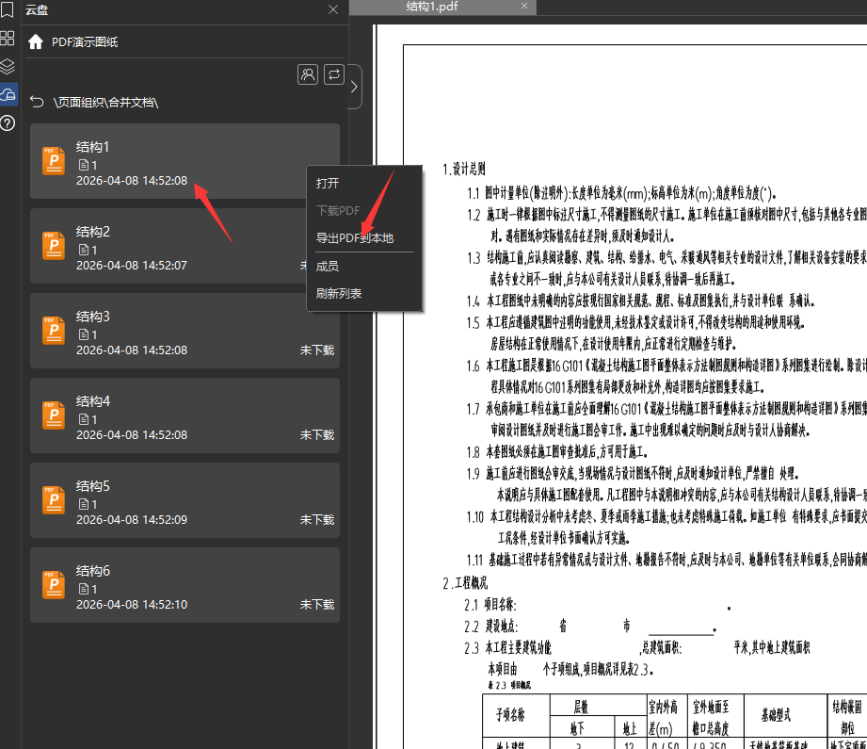Screen dimensions: 867x749
Task: Click the home icon beside PDF演示图纸
Action: point(36,42)
